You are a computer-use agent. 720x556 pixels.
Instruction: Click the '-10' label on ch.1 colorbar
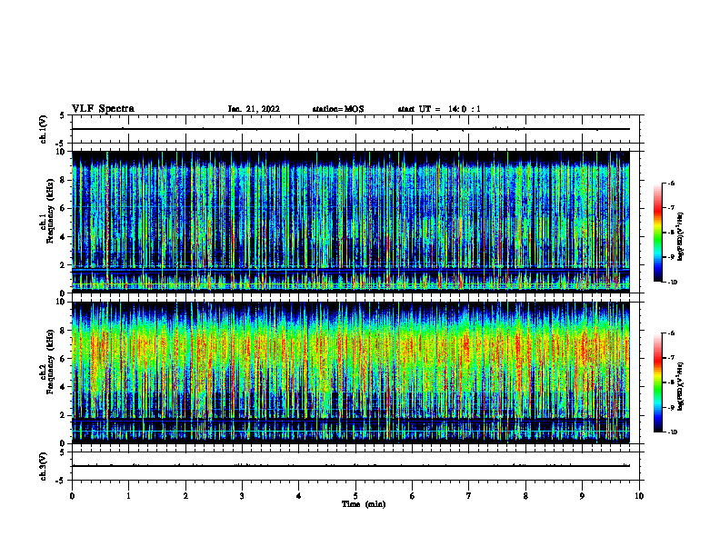click(x=673, y=283)
